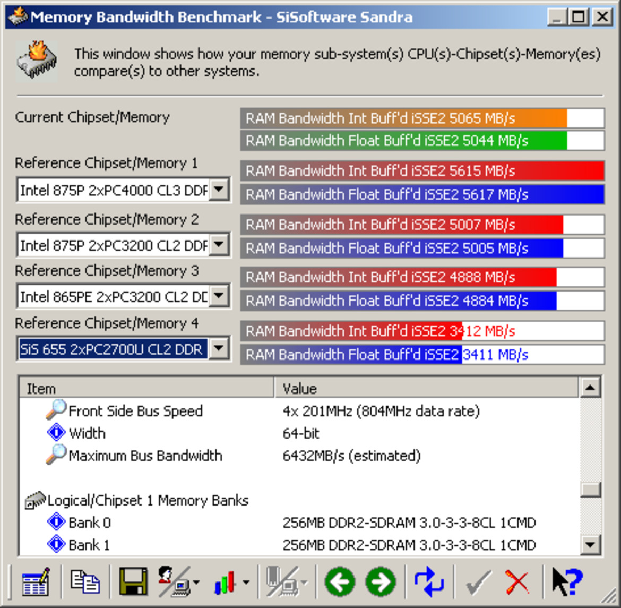The image size is (621, 608).
Task: Select the Bank 0 row label
Action: click(90, 523)
